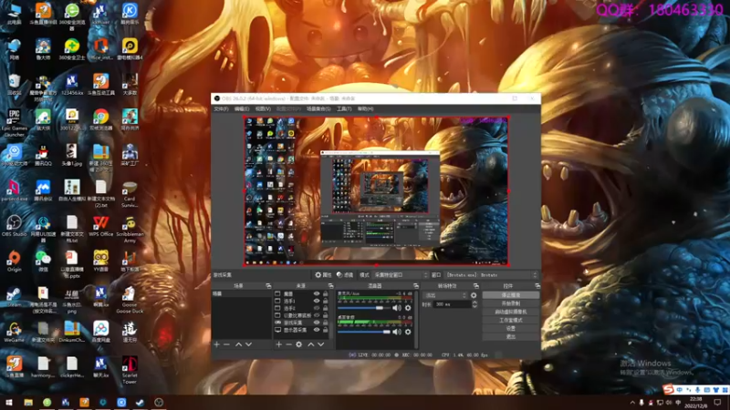Open WeGame desktop shortcut

click(14, 332)
